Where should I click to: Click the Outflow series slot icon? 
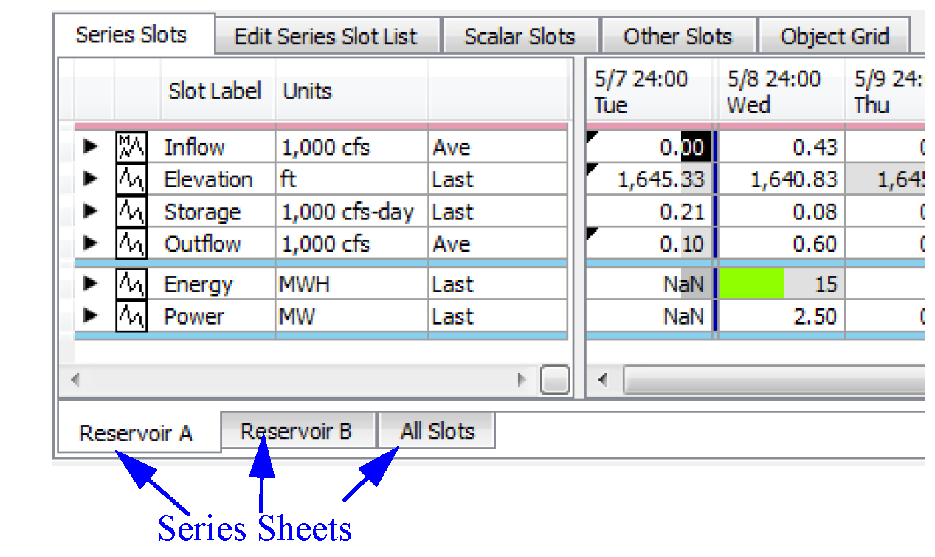click(x=131, y=244)
